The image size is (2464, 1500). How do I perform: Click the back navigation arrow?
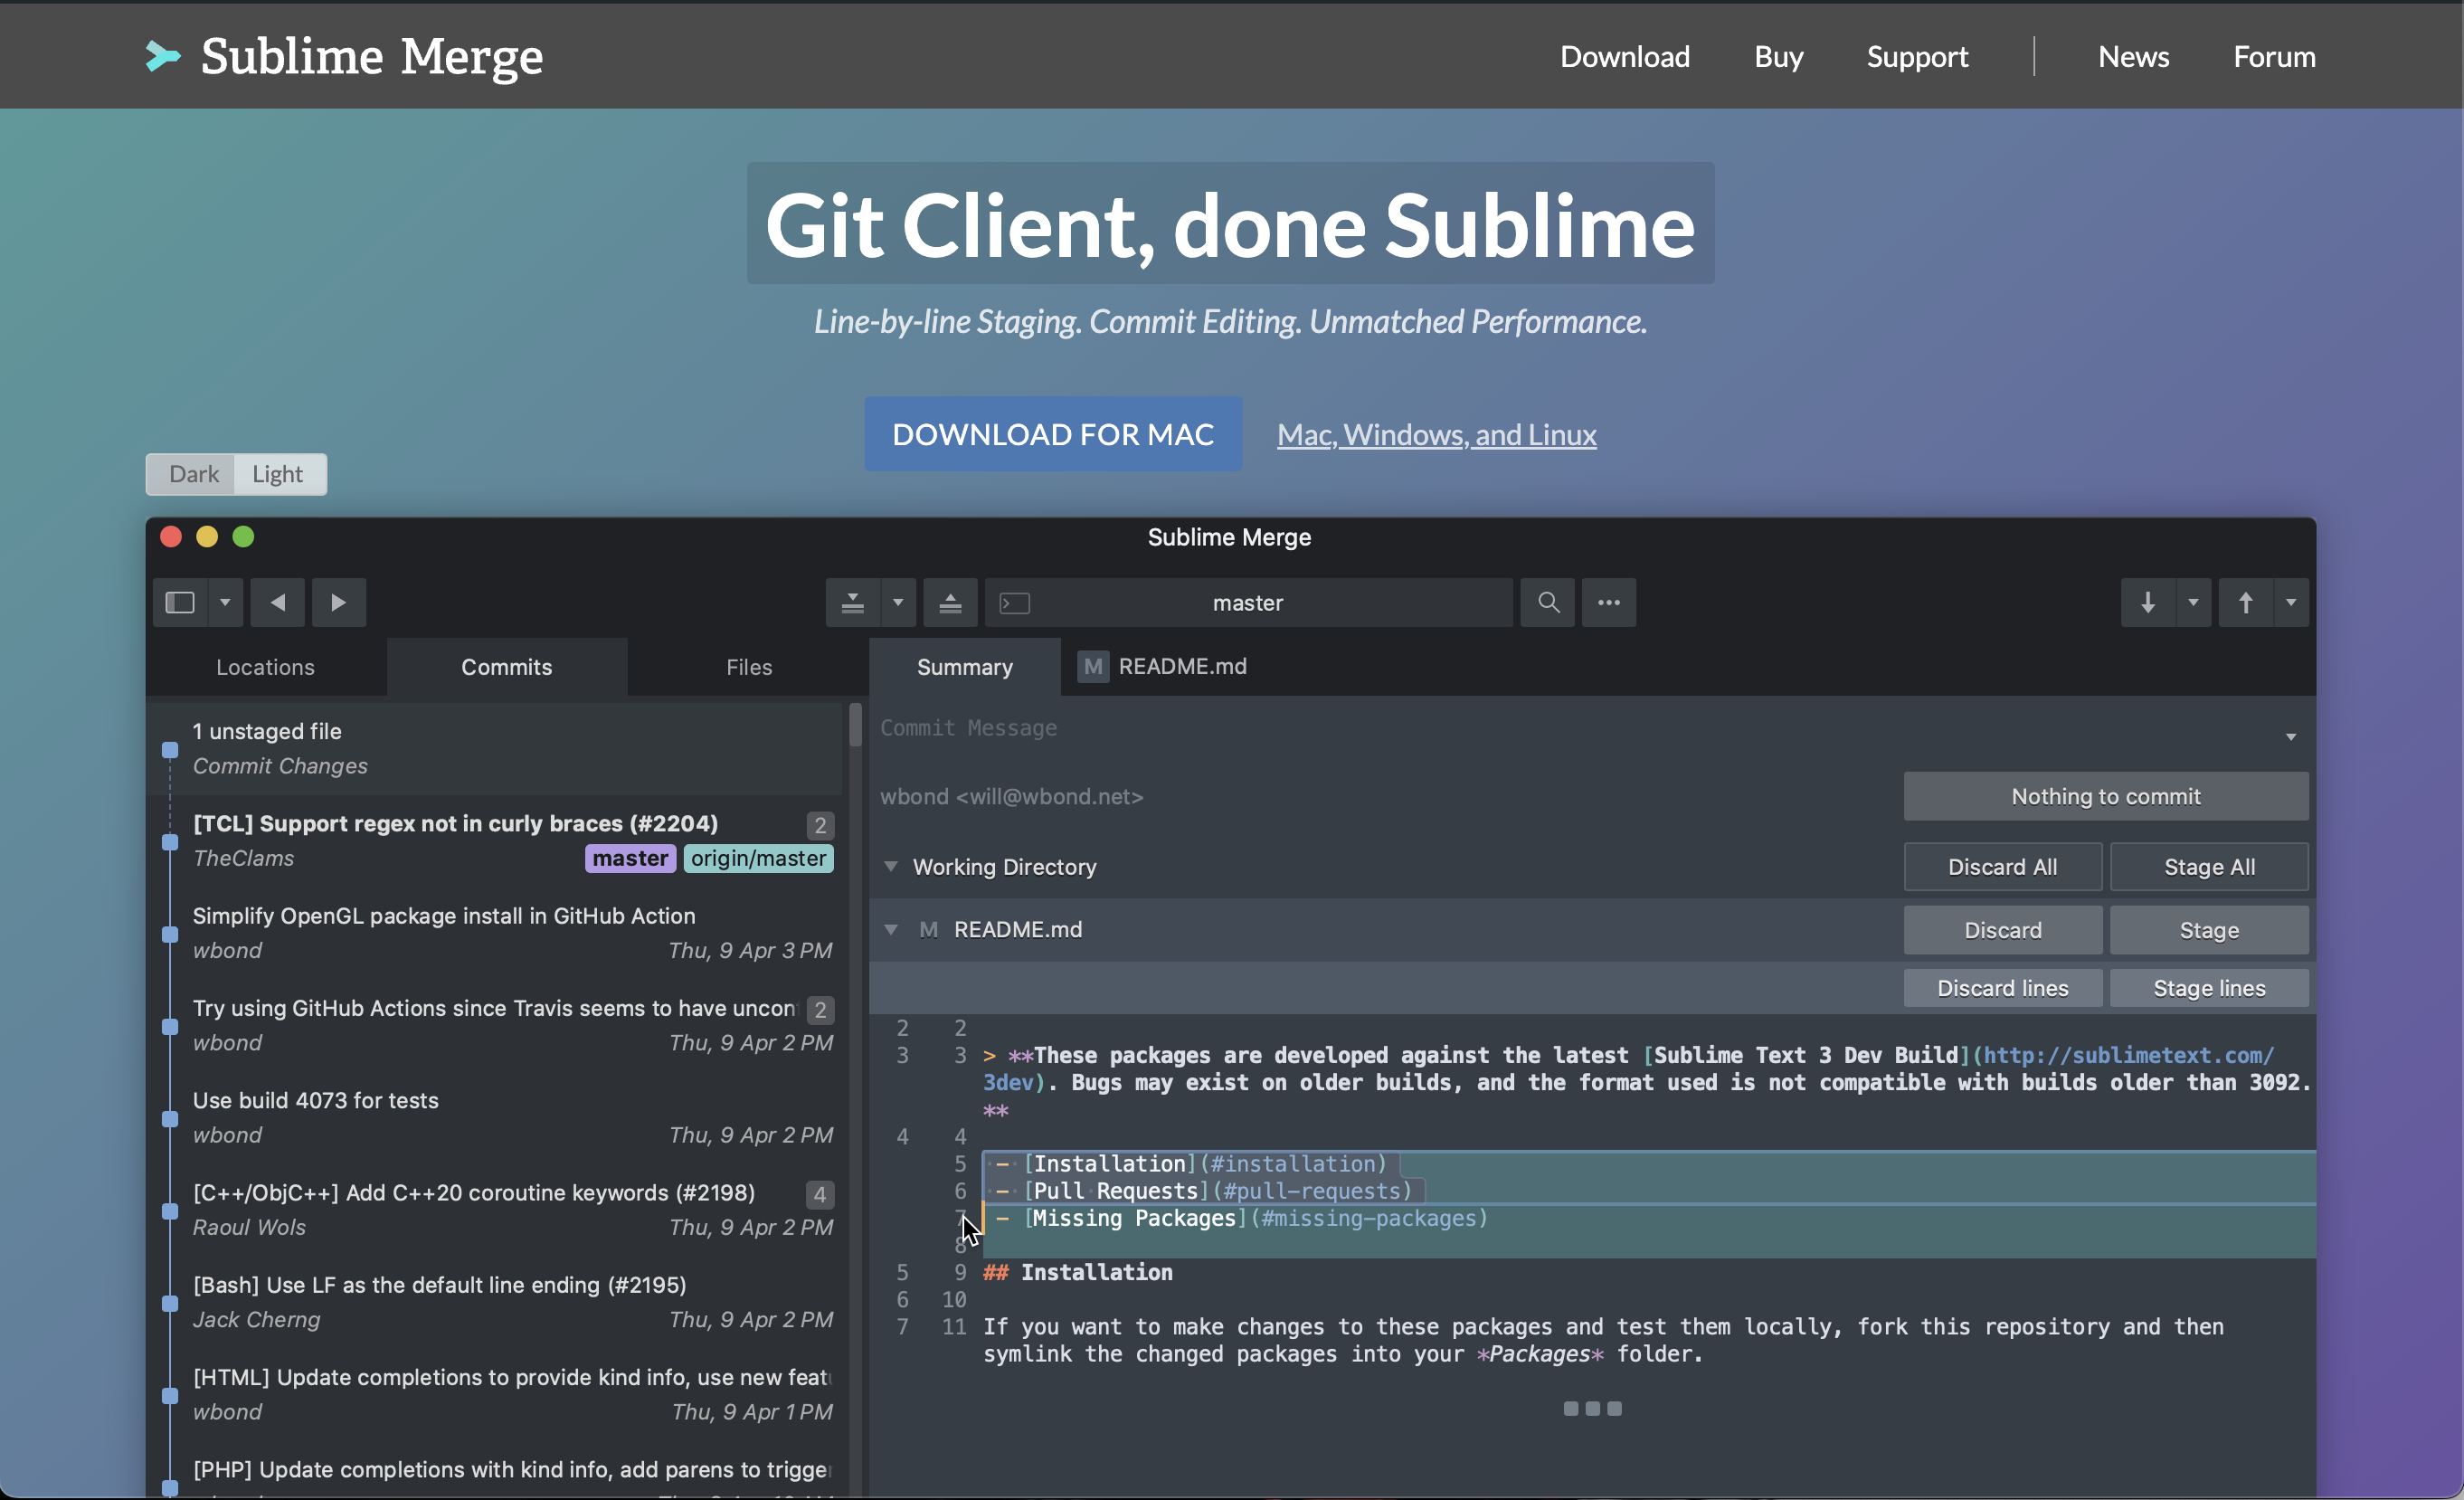tap(277, 602)
